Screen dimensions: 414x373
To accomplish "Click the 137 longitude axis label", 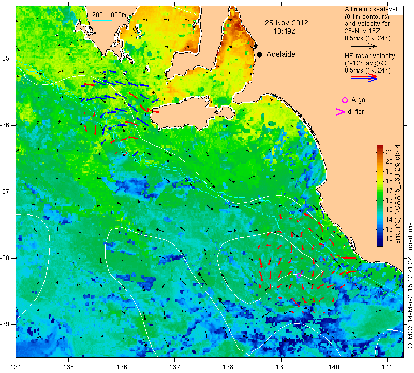I will point(175,367).
